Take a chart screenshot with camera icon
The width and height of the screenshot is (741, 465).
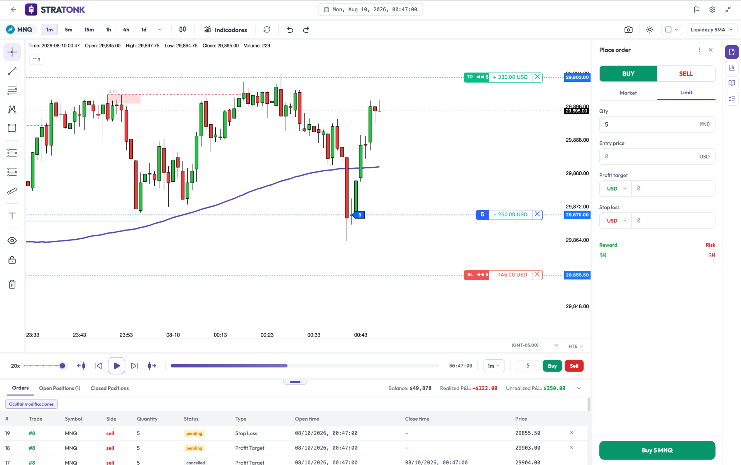[x=628, y=30]
